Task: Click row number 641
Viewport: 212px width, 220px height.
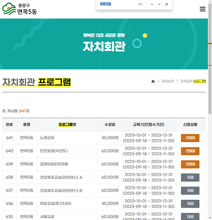Action: click(x=9, y=138)
